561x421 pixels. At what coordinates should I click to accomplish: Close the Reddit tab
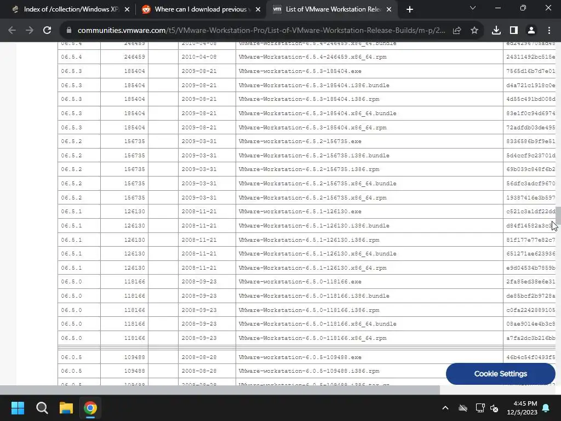(258, 10)
